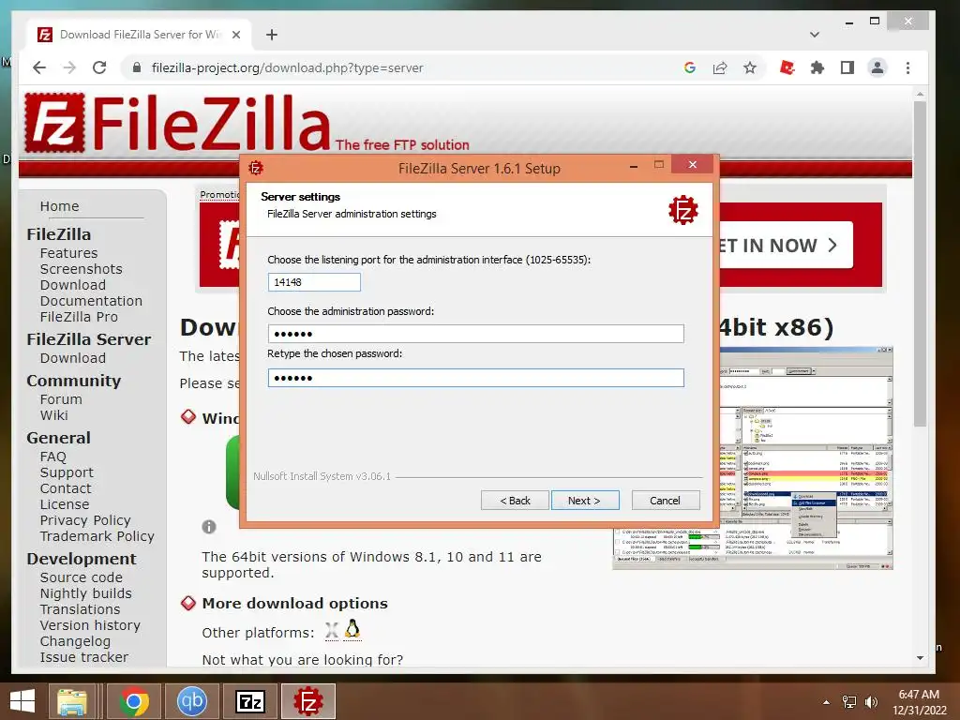This screenshot has width=960, height=720.
Task: Open Download under FileZilla section
Action: click(x=73, y=285)
